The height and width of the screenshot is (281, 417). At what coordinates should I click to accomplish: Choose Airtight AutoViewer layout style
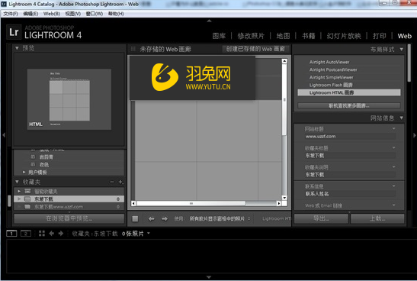[349, 62]
